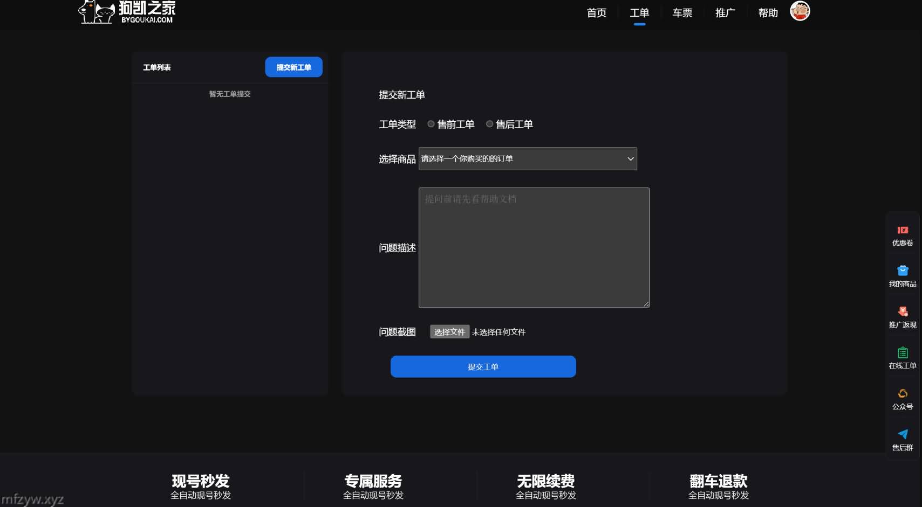Open 在线工单 clipboard icon
The height and width of the screenshot is (507, 922).
pyautogui.click(x=902, y=353)
